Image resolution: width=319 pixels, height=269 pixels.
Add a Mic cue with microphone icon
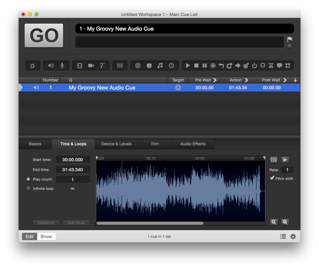point(62,66)
